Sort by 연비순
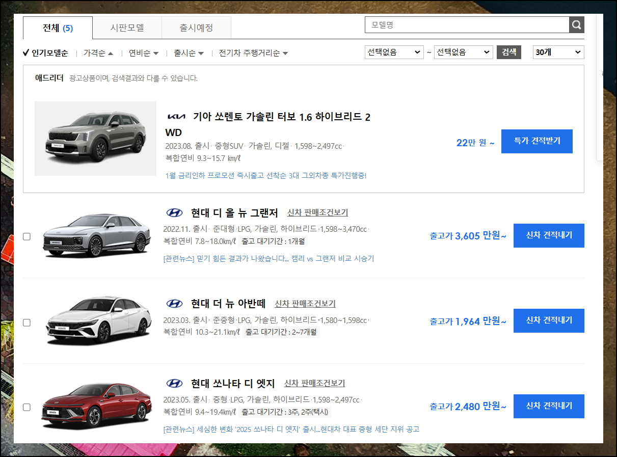617x457 pixels. click(143, 53)
